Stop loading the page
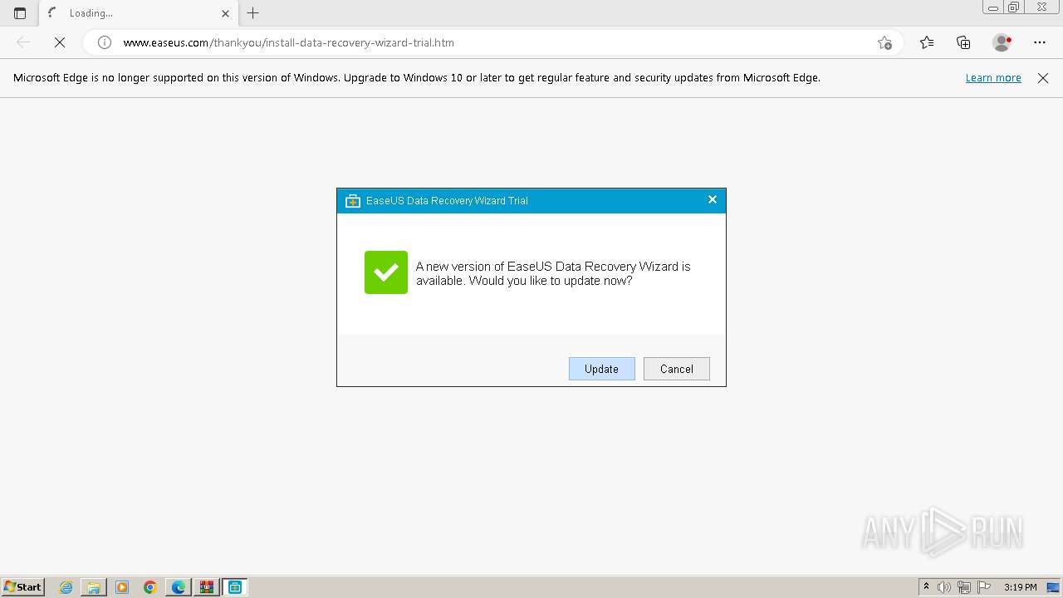 pos(60,42)
